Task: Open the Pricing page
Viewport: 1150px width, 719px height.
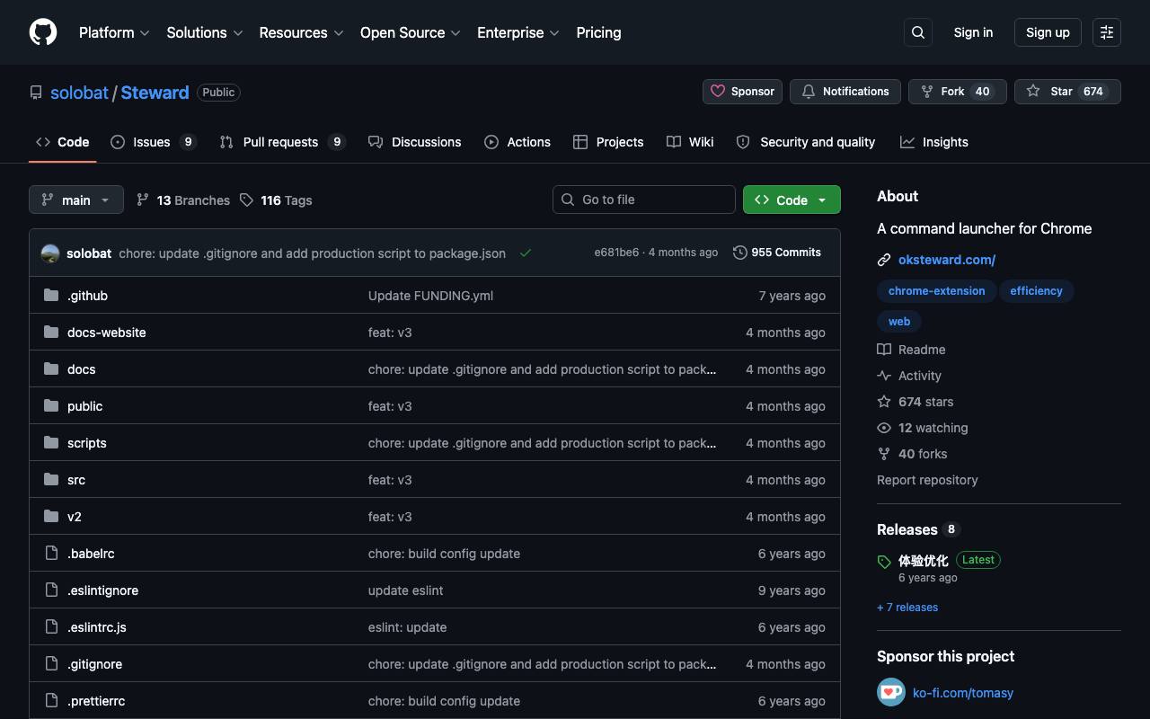Action: pos(598,32)
